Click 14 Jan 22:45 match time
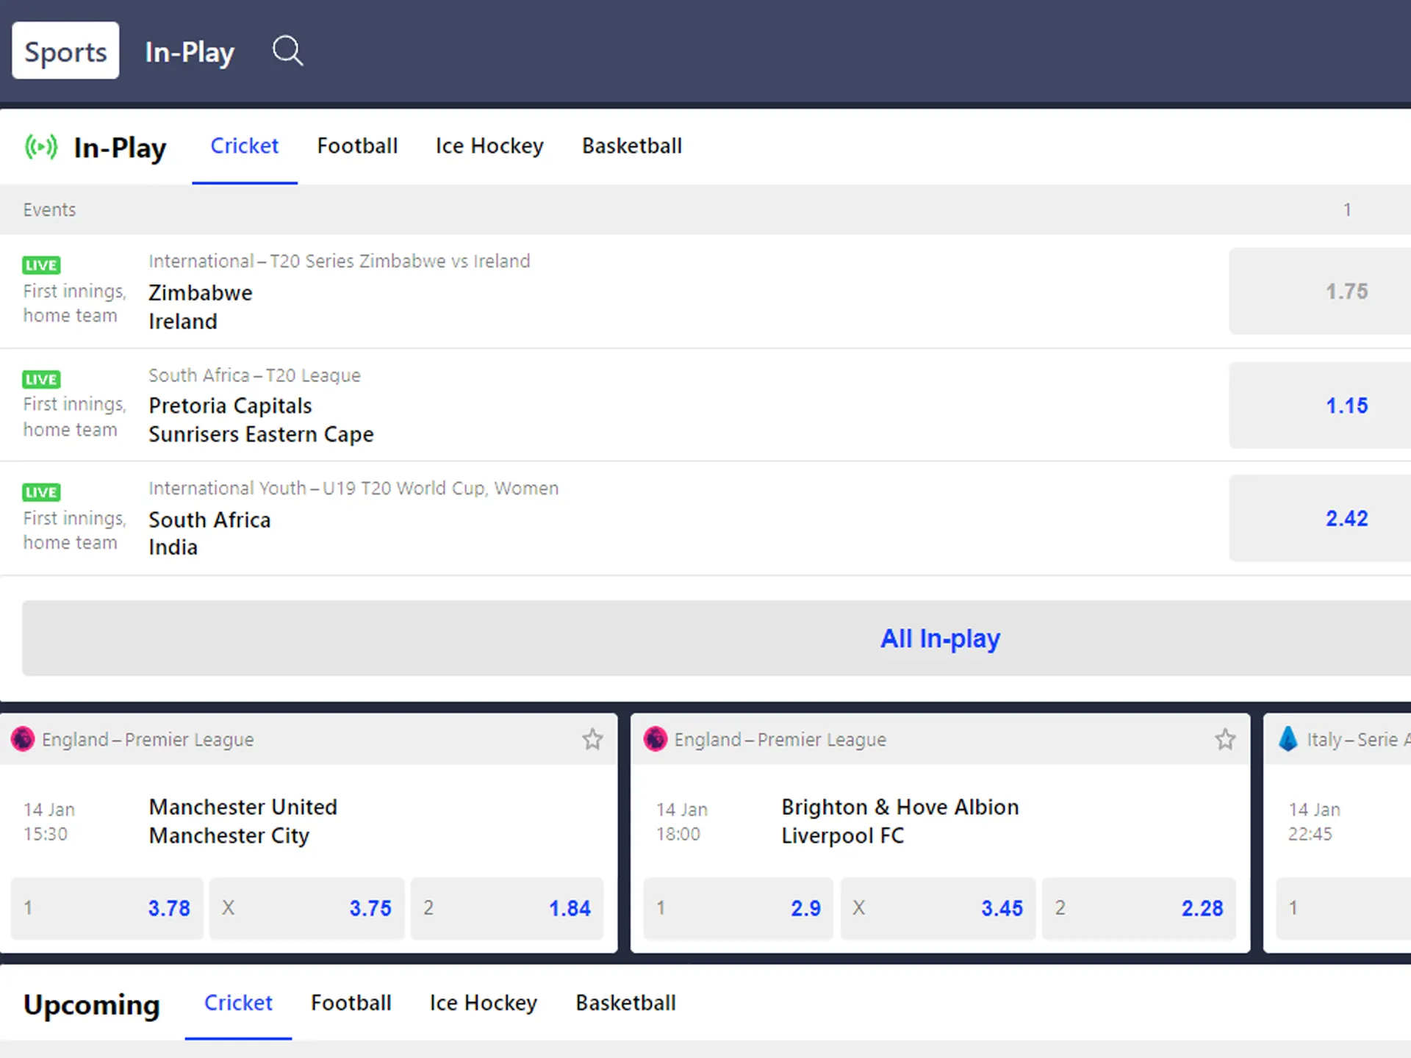 (1314, 821)
